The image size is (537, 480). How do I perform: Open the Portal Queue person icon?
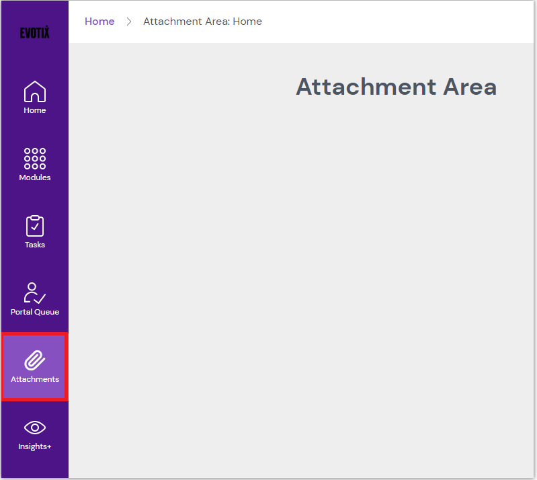pyautogui.click(x=35, y=293)
